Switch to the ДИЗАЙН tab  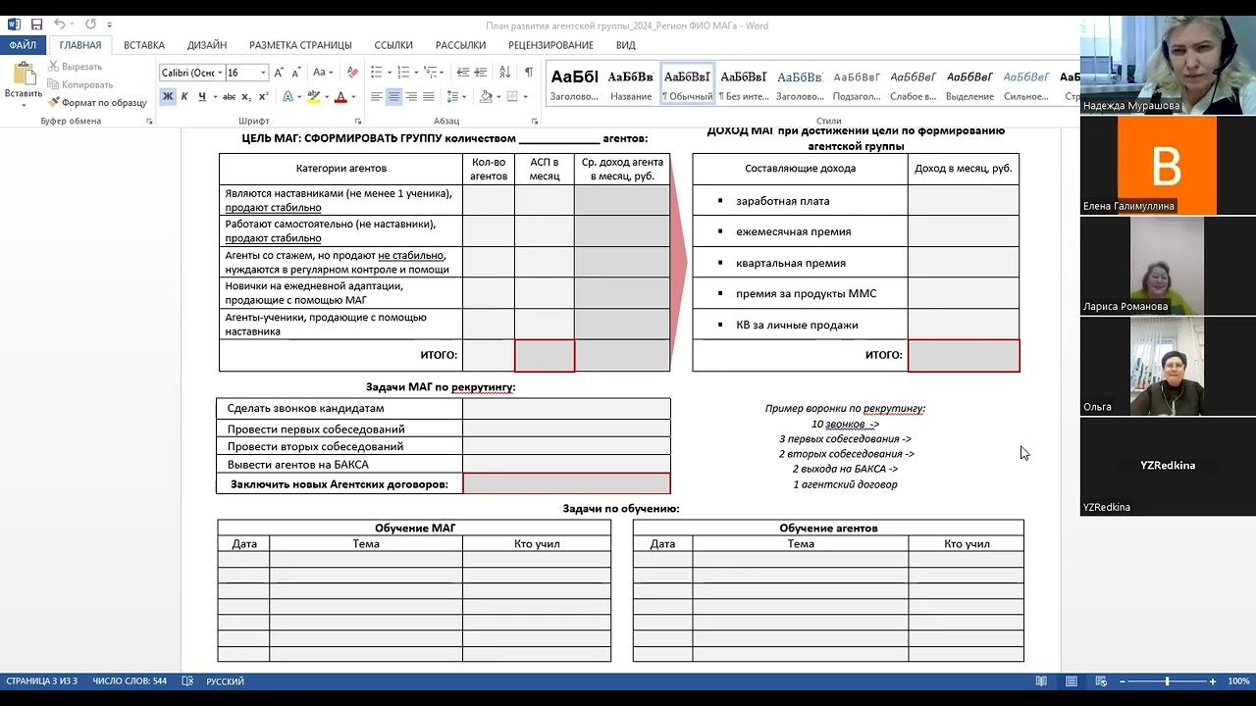point(207,45)
